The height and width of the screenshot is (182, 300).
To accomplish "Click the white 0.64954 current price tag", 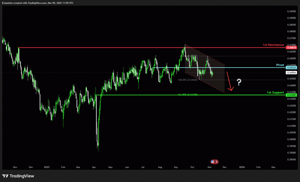I will [x=291, y=73].
